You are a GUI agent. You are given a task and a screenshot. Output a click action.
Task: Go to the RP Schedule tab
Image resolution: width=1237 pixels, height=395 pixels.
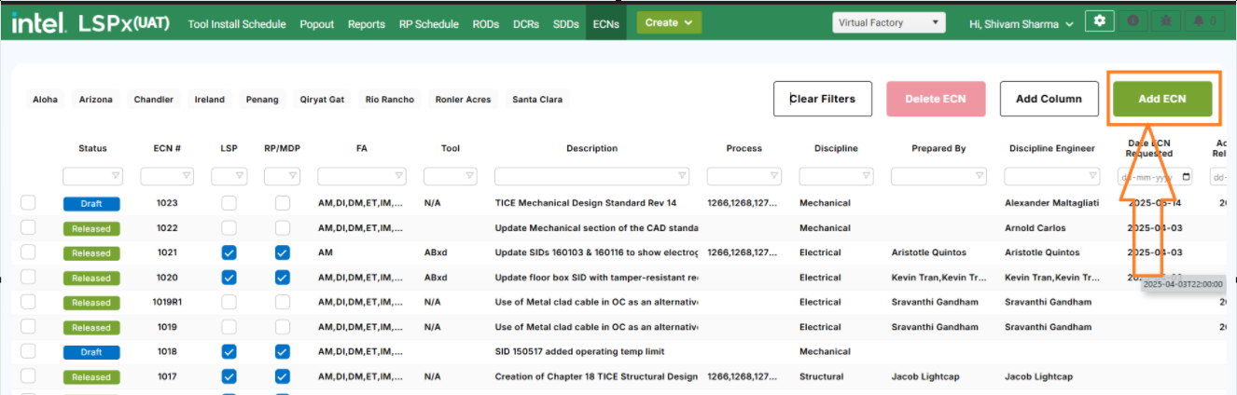pyautogui.click(x=428, y=24)
